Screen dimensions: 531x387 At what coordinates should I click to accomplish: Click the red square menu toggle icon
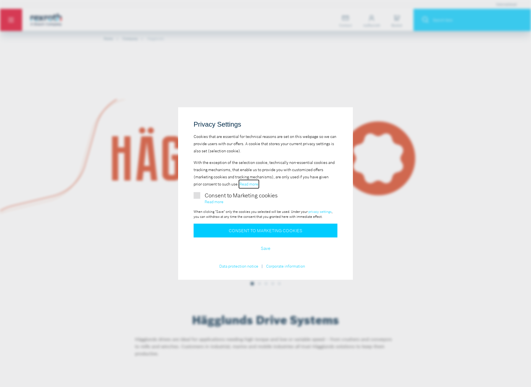[x=11, y=19]
